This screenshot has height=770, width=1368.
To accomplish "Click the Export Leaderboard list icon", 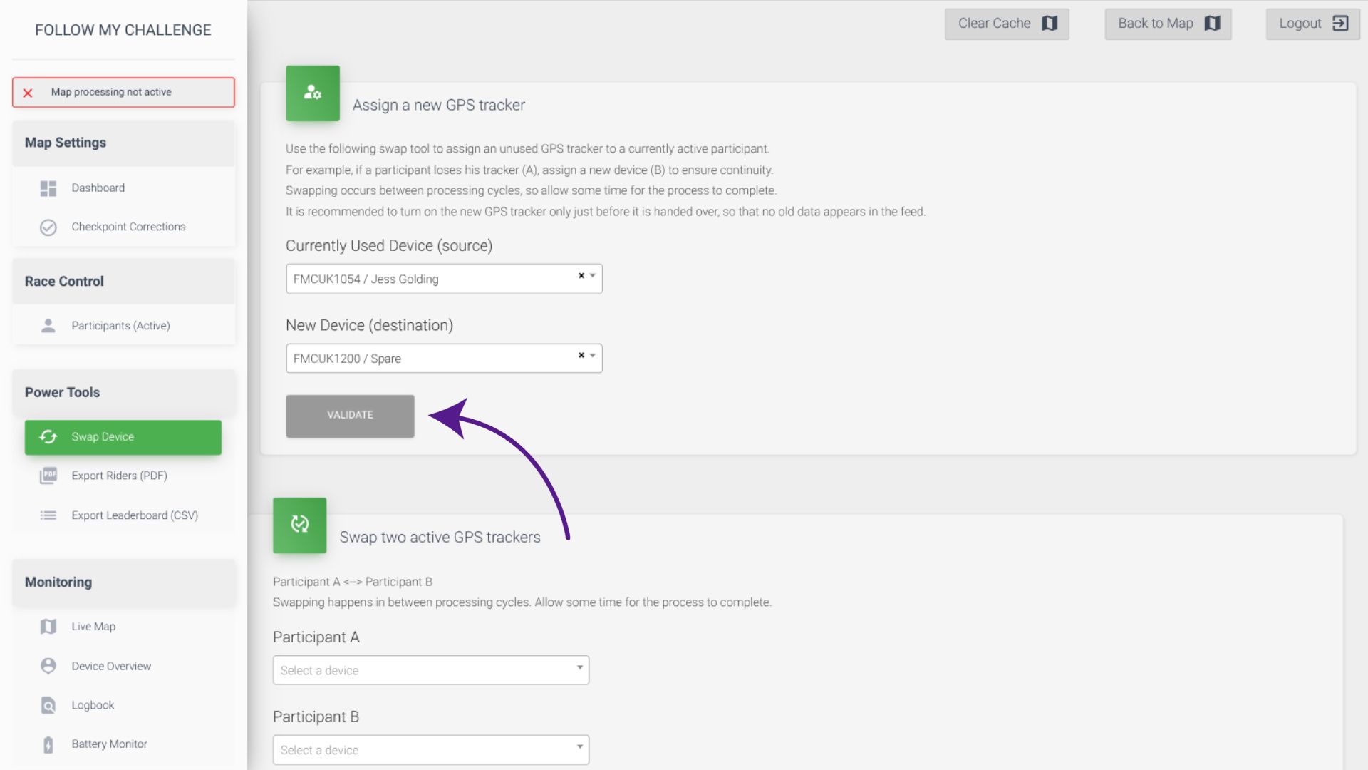I will point(48,515).
